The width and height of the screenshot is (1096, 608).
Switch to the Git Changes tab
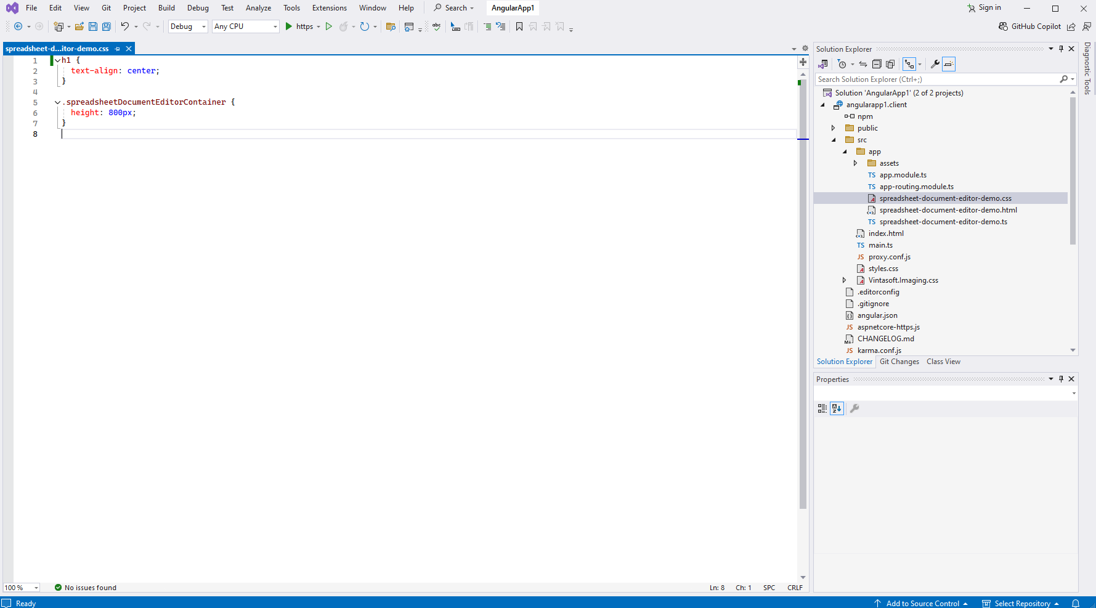(899, 362)
